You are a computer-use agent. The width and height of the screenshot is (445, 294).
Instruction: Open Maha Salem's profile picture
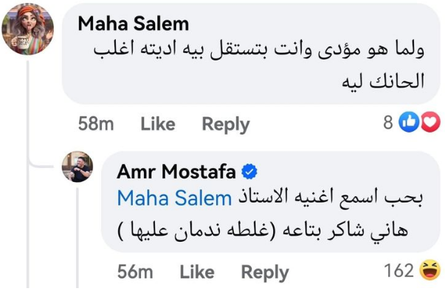27,29
